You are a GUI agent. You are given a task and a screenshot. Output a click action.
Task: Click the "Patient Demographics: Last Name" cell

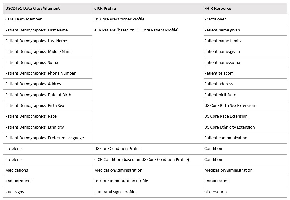coord(36,41)
